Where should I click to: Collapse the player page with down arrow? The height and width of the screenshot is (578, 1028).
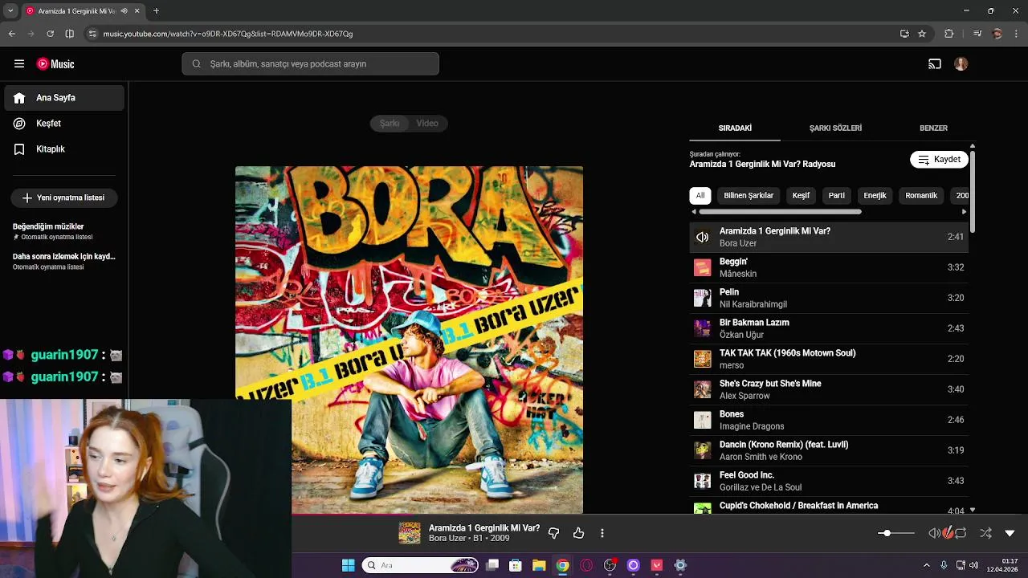[x=1010, y=533]
